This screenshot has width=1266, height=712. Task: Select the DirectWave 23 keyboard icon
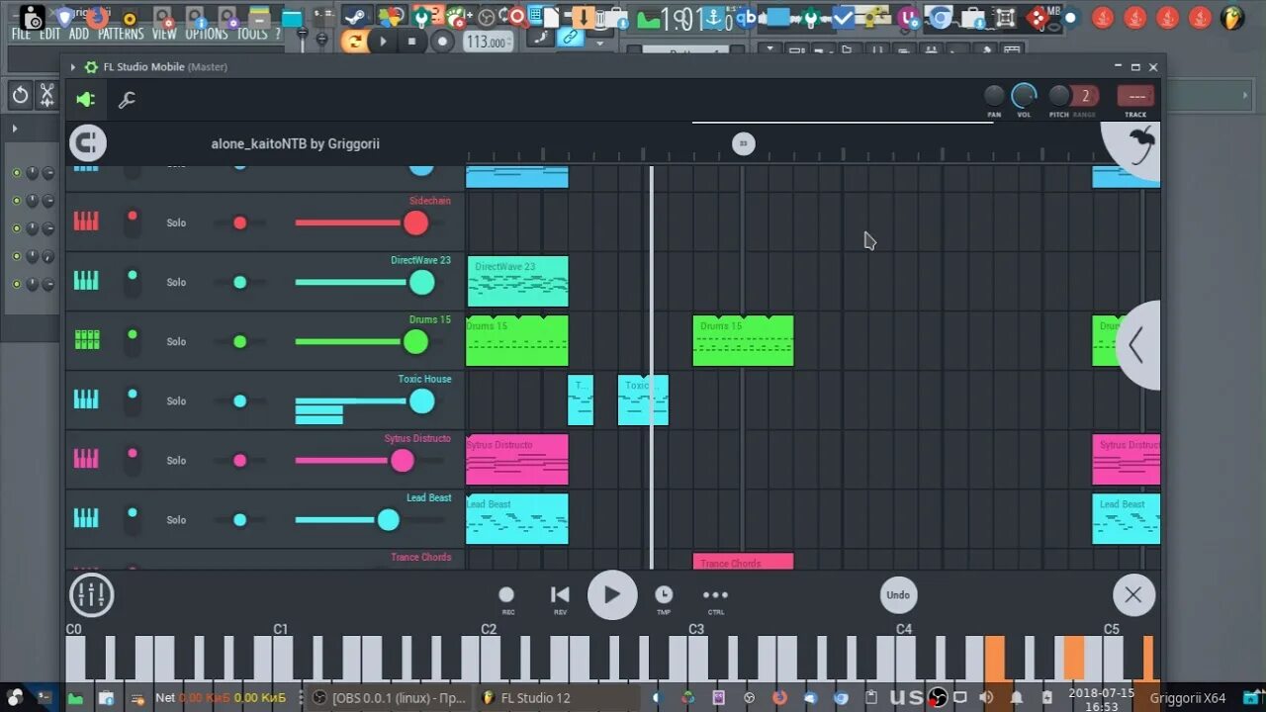(86, 281)
